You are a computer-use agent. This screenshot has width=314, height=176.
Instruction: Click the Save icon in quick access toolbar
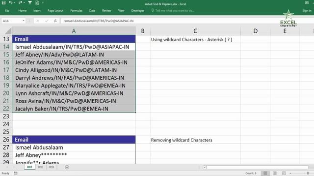click(3, 2)
